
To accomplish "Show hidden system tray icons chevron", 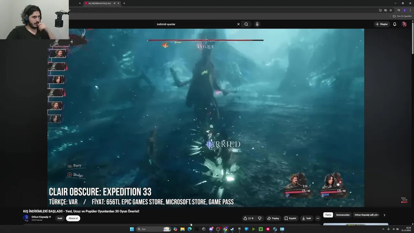I will (384, 229).
